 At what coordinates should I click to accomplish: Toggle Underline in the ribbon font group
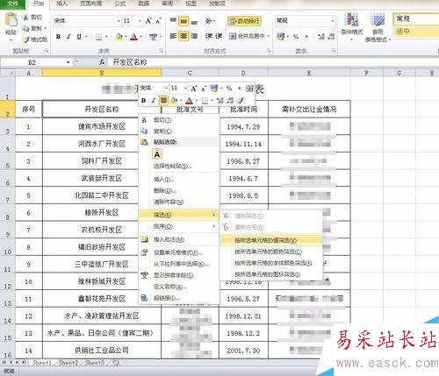79,37
